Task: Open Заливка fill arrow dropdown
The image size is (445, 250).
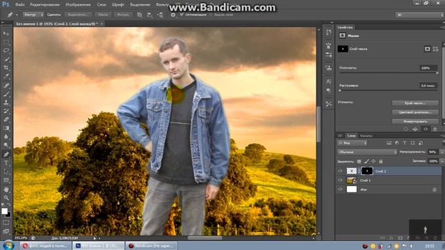Action: pos(442,161)
